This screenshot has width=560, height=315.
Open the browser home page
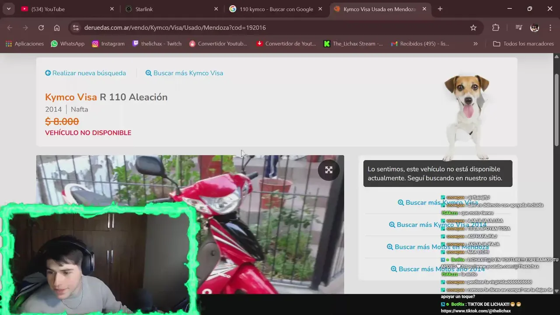(57, 28)
